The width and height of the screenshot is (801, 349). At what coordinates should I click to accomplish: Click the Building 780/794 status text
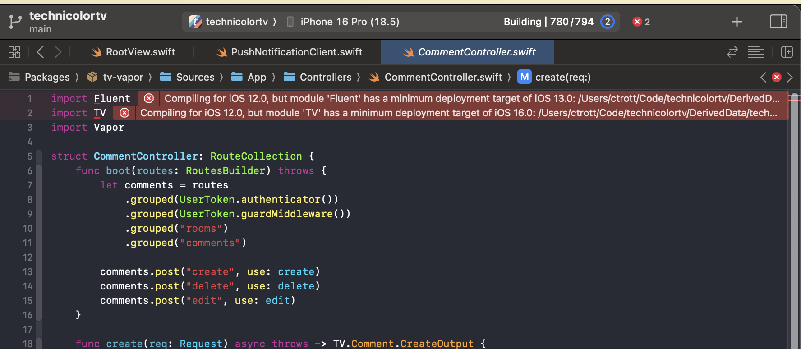click(548, 22)
